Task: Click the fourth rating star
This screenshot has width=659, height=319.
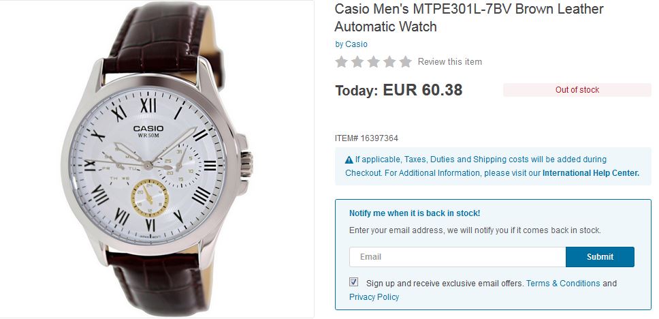Action: click(x=389, y=62)
